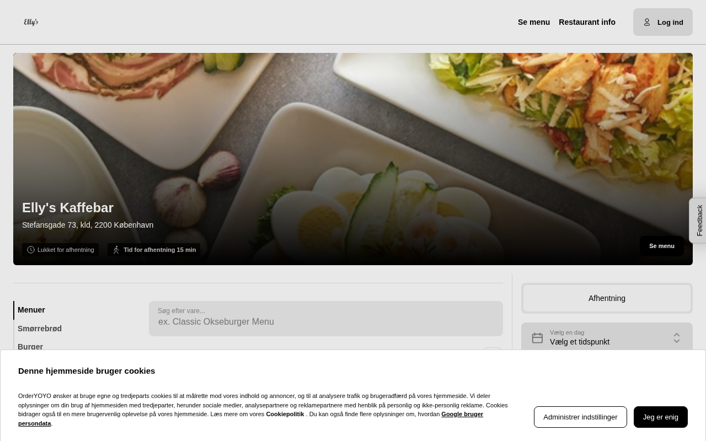Select the Menuer category in sidebar

[x=31, y=310]
